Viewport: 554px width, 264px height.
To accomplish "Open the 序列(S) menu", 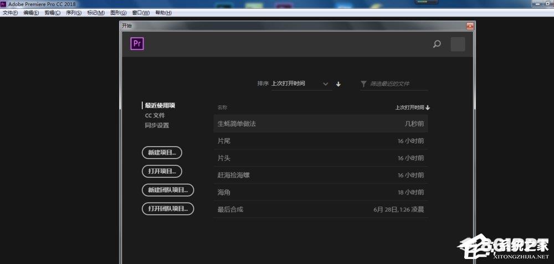I will tap(74, 13).
